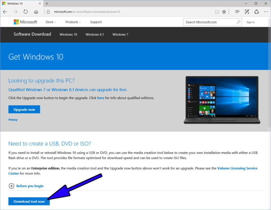The image size is (271, 210).
Task: Open the Hub lines icon
Action: (x=238, y=12)
